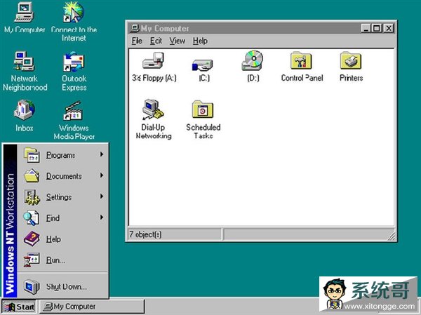The height and width of the screenshot is (315, 421).
Task: Choose Run... from the Start menu
Action: (63, 260)
